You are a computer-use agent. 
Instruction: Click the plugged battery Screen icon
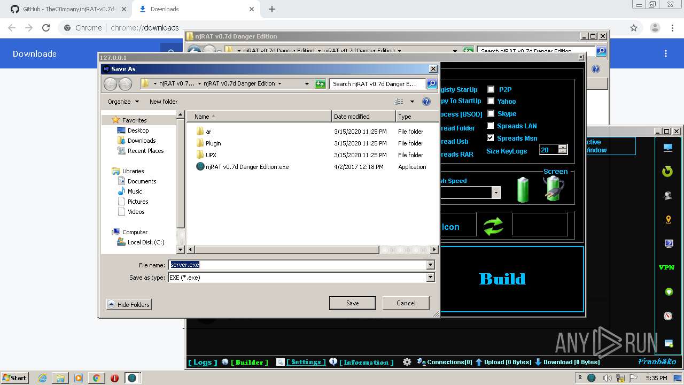(x=554, y=189)
